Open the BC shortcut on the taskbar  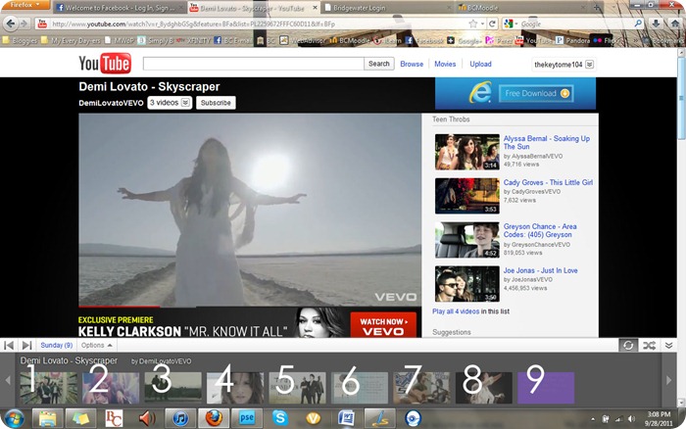pos(114,418)
